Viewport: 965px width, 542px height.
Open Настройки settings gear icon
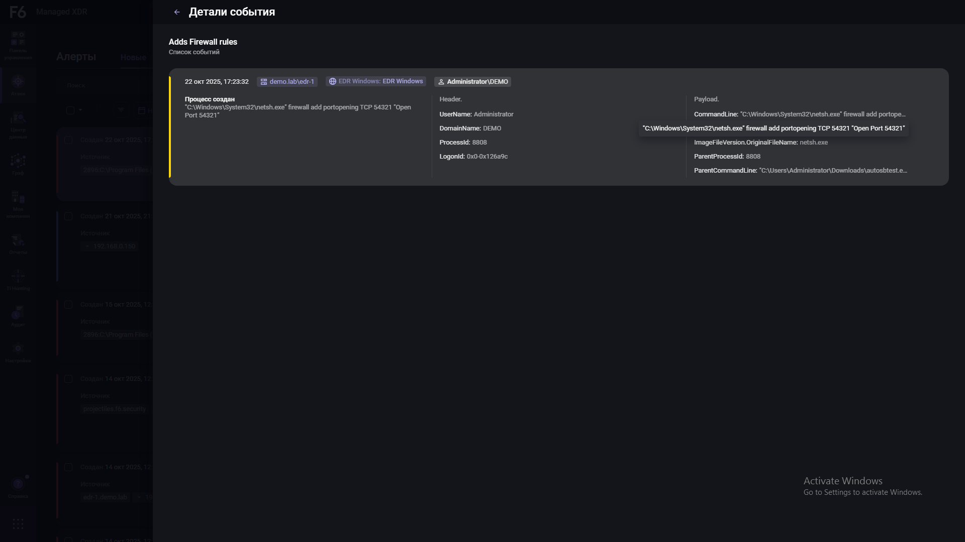[x=18, y=349]
